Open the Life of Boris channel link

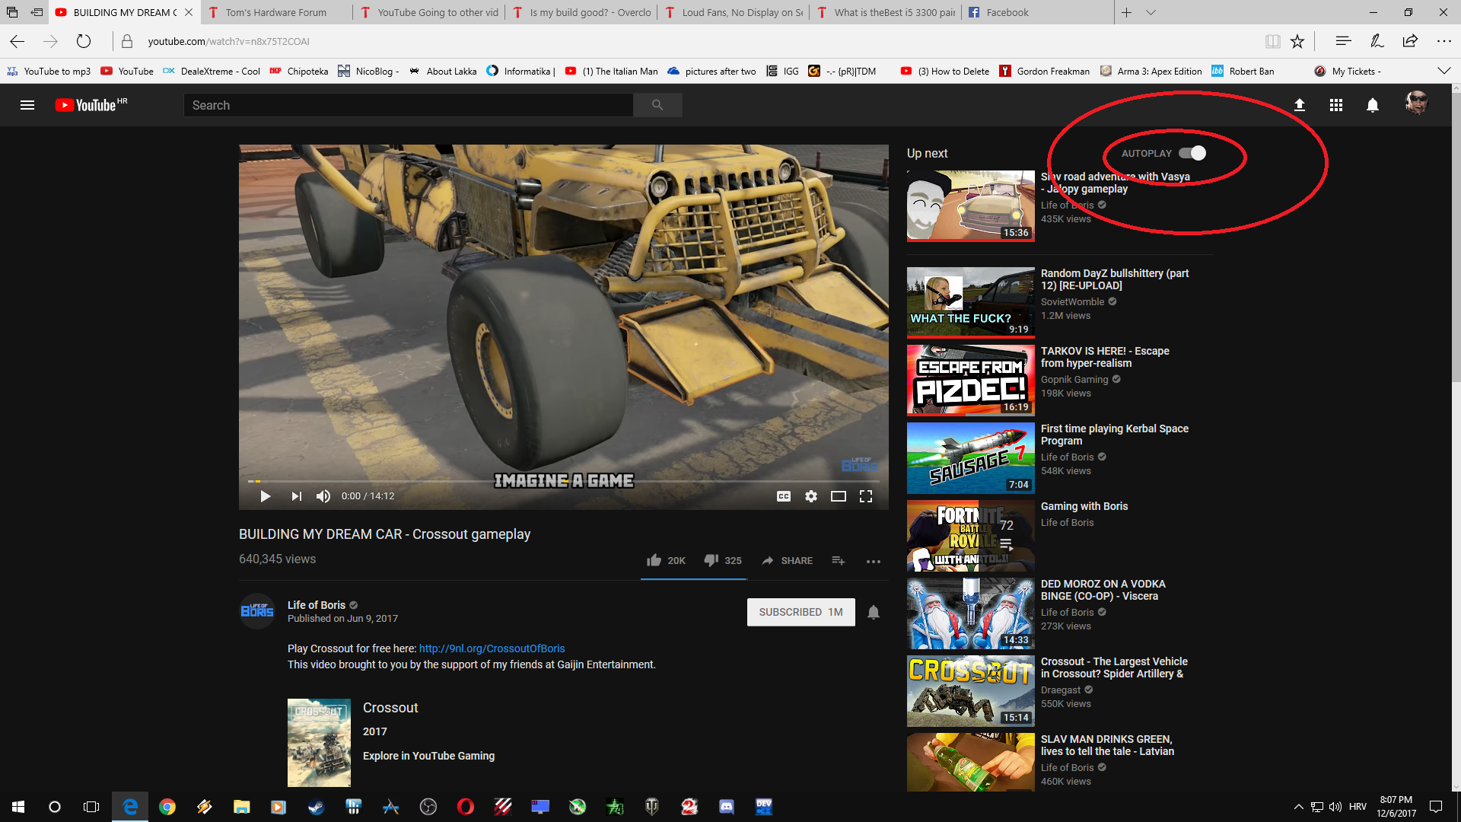[x=317, y=605]
